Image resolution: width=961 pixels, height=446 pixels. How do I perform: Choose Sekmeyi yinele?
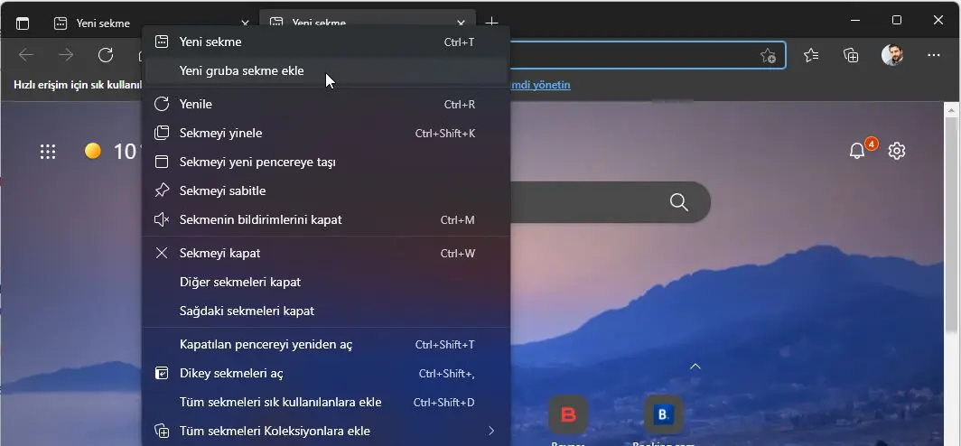pos(326,133)
